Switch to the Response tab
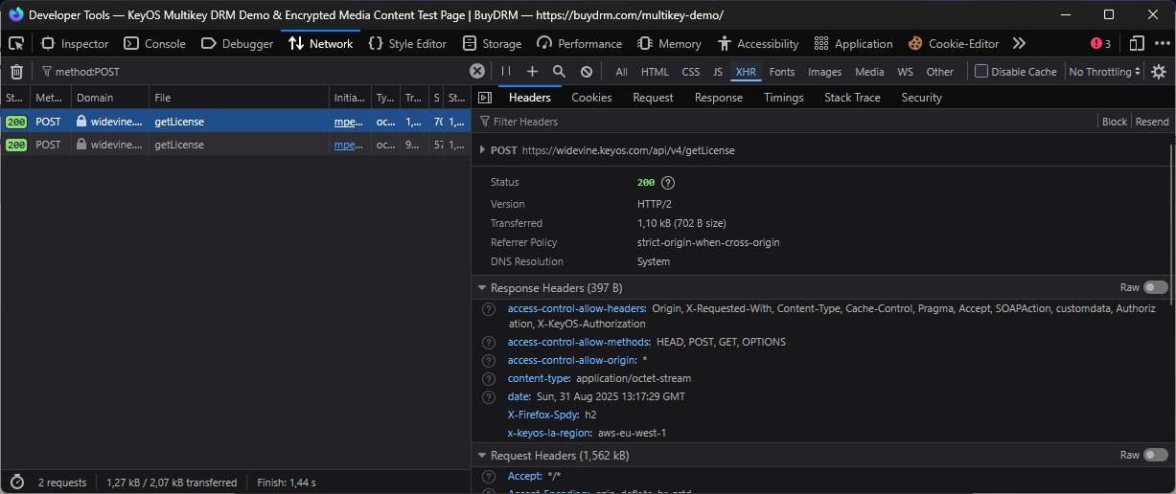 coord(718,98)
